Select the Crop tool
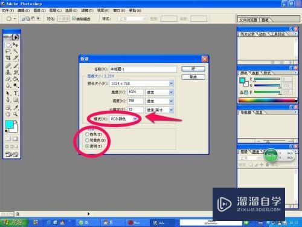 point(8,58)
